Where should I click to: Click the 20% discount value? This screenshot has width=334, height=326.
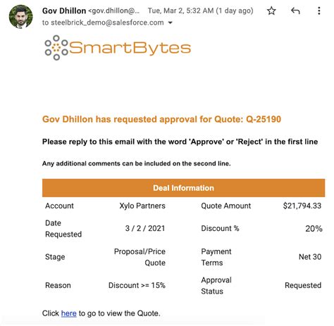click(x=314, y=229)
